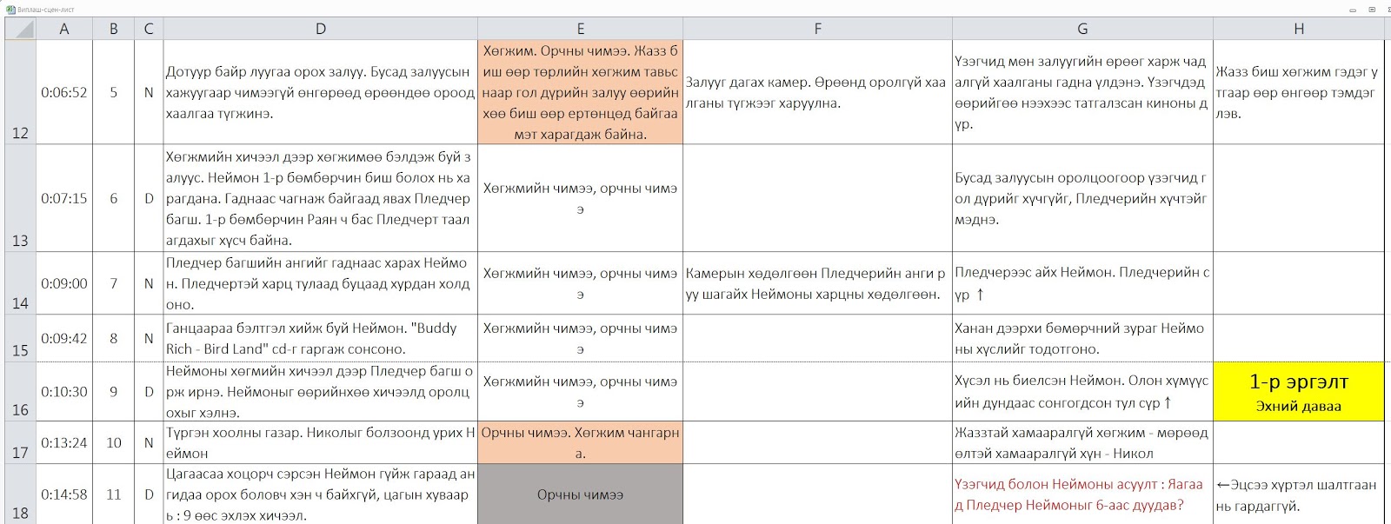Viewport: 1391px width, 524px height.
Task: Select row 15 header
Action: click(x=20, y=338)
